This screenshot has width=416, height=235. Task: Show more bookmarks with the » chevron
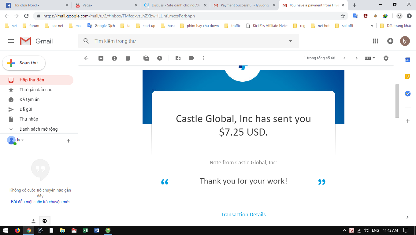tap(372, 26)
